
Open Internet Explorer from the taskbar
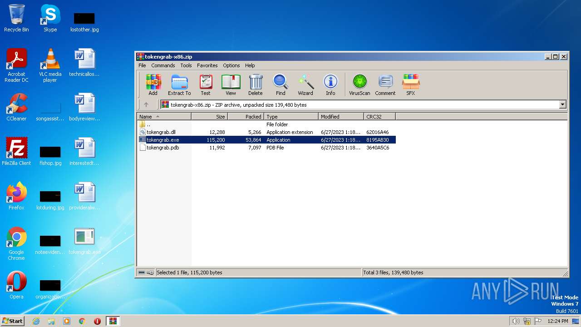[36, 321]
